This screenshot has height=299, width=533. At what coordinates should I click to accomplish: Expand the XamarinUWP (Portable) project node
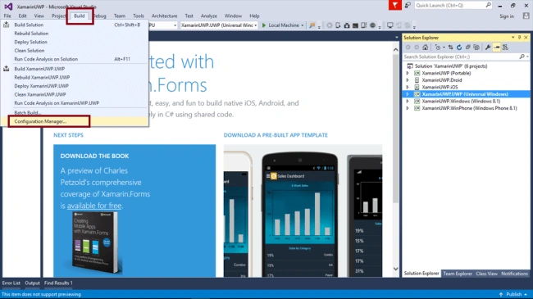(408, 73)
